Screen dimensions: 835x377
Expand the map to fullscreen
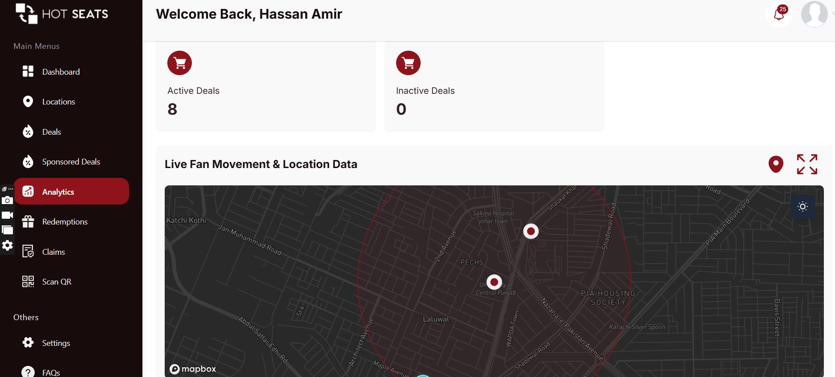click(807, 164)
